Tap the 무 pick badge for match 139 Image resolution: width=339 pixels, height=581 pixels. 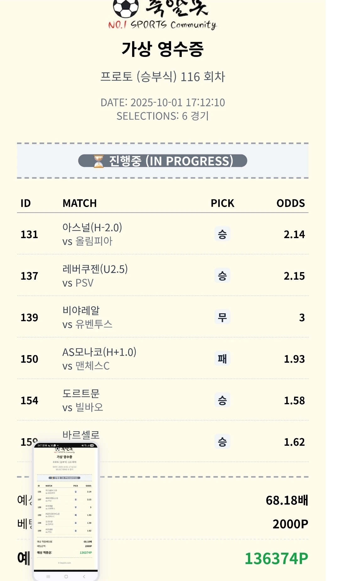tap(222, 317)
